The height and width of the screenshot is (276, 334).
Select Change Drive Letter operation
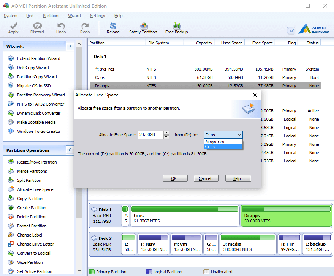(x=36, y=244)
